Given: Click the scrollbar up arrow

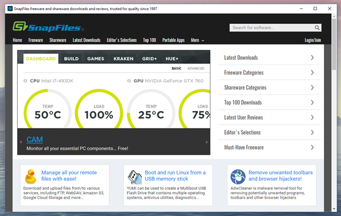Looking at the screenshot, I should [x=334, y=16].
